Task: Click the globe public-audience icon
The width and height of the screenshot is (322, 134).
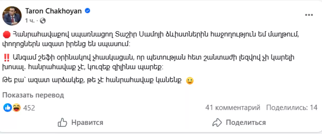Action: click(43, 20)
